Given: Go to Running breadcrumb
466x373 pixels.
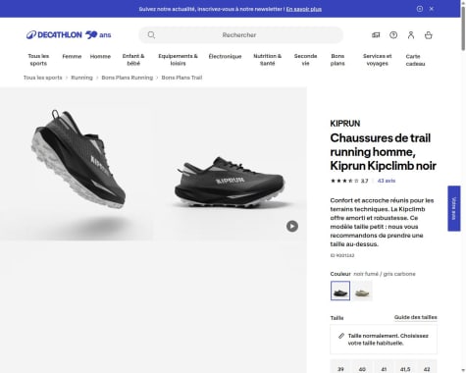Looking at the screenshot, I should coord(81,78).
